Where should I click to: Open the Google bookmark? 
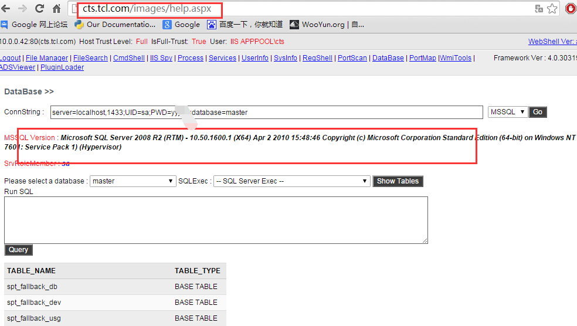181,25
